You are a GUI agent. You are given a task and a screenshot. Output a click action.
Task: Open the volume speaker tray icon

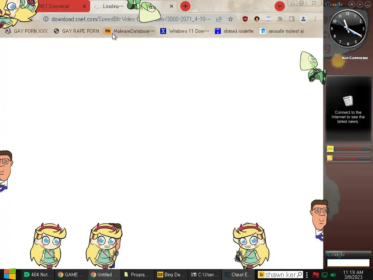333,275
